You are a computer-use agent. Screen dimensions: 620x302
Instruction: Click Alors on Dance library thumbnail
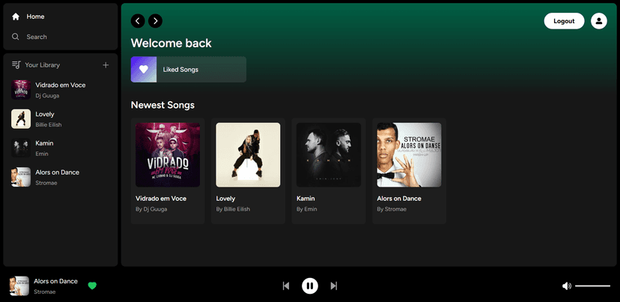(x=21, y=178)
